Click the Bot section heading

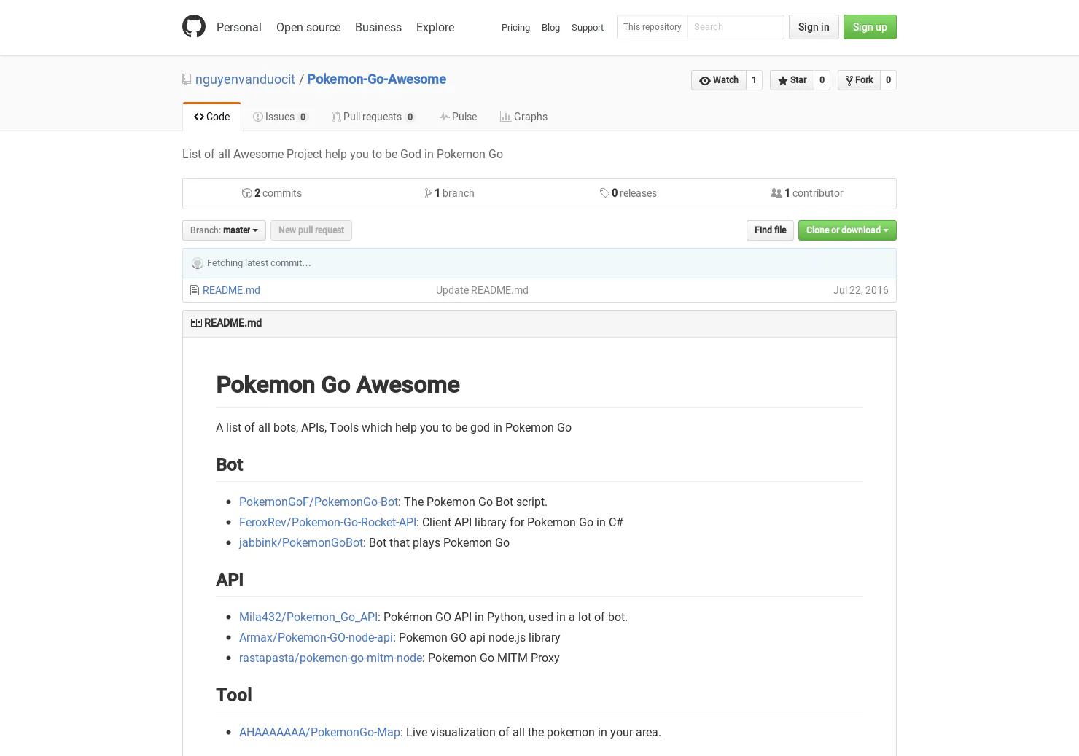pos(230,465)
